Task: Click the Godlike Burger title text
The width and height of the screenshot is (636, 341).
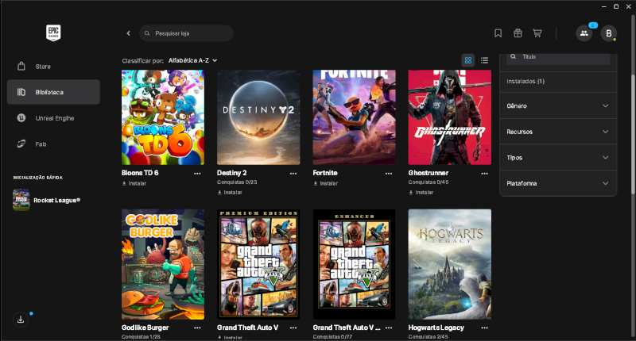Action: (x=145, y=328)
